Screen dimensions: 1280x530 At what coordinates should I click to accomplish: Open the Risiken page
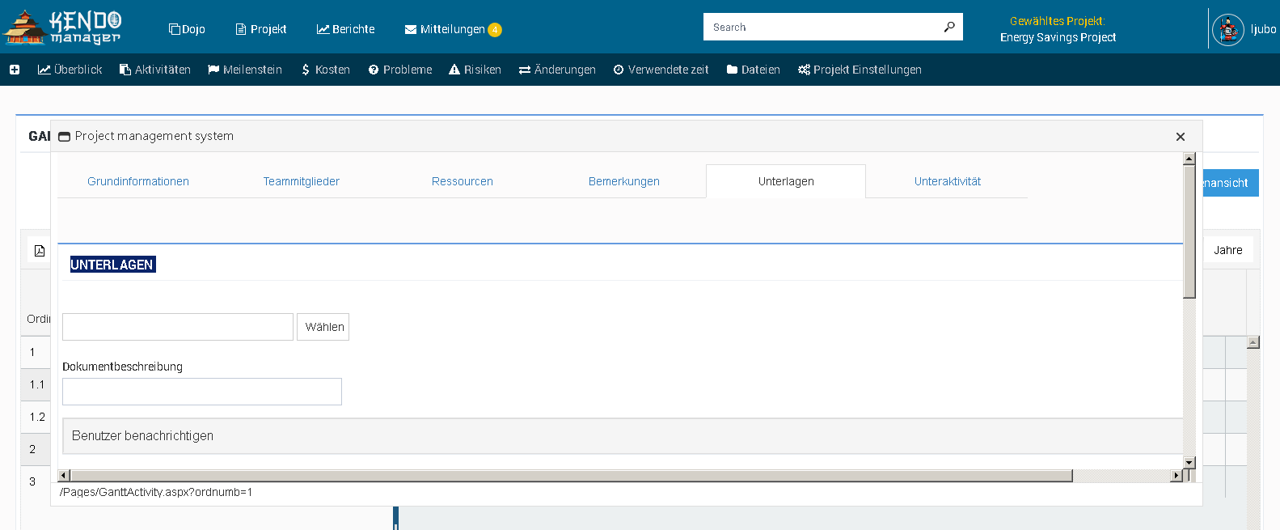click(x=475, y=70)
